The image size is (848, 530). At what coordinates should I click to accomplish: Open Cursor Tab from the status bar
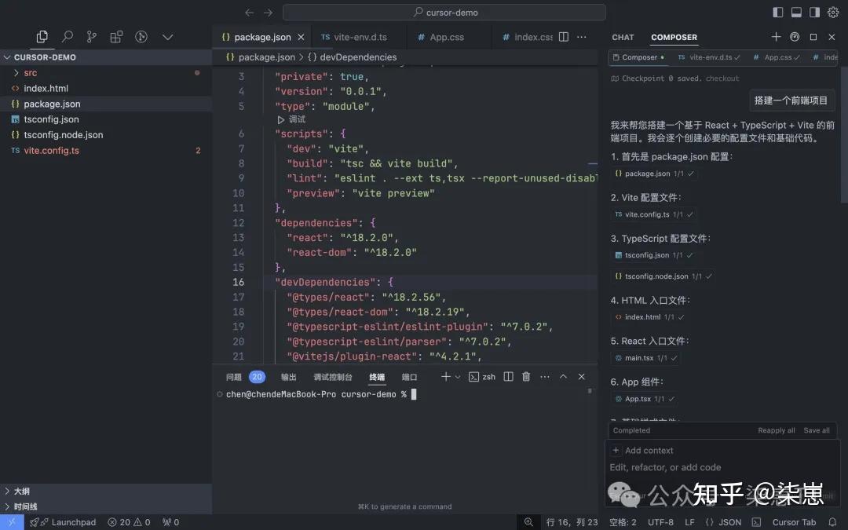[x=794, y=521]
